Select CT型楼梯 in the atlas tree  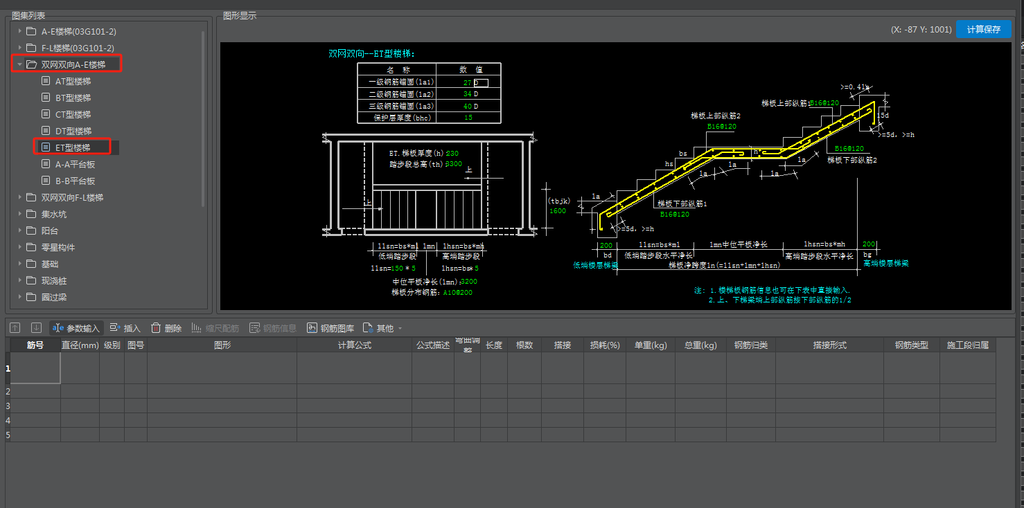73,114
